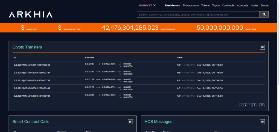Jump to page 10 in pagination
280x132 pixels.
pyautogui.click(x=262, y=105)
